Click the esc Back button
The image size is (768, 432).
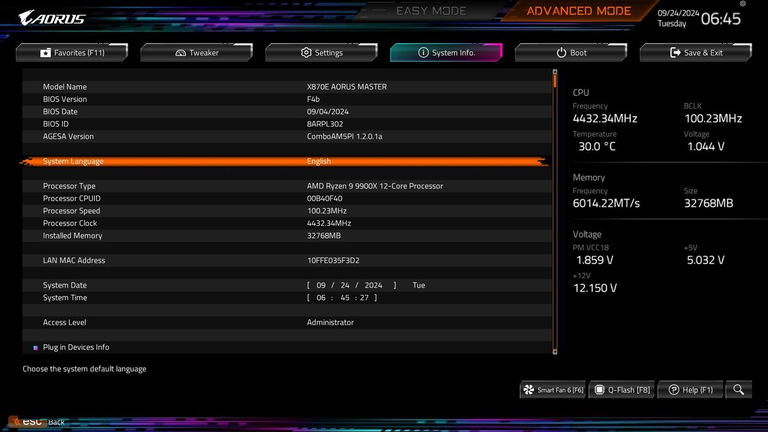tap(38, 422)
